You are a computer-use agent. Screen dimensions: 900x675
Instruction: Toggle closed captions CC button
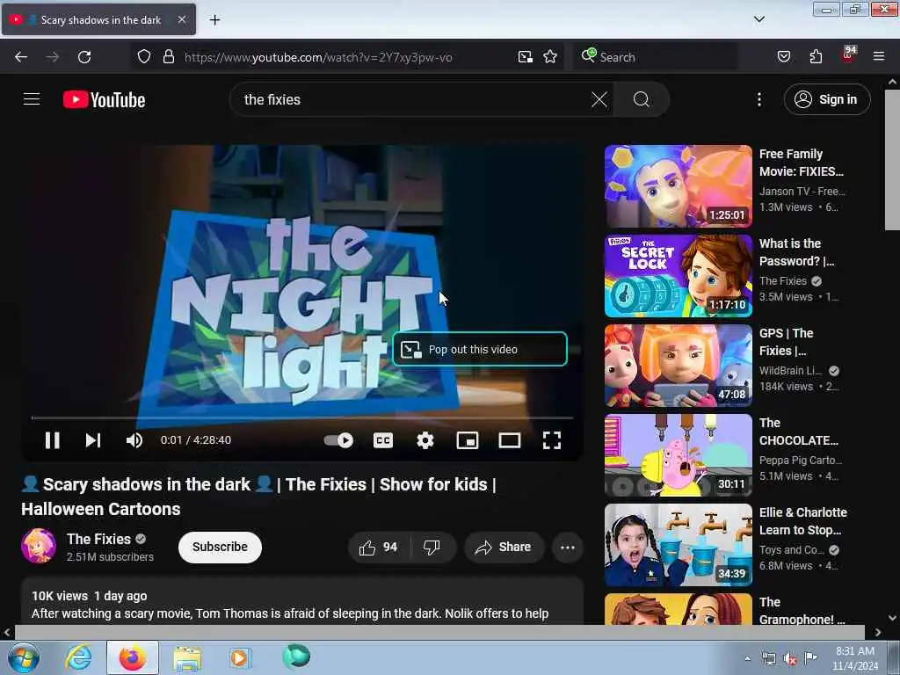click(x=383, y=440)
